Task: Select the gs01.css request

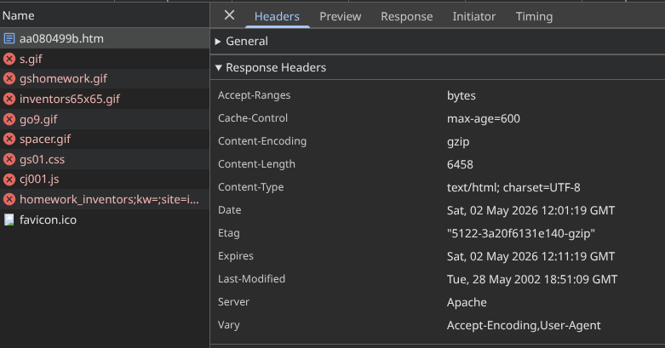Action: coord(105,159)
